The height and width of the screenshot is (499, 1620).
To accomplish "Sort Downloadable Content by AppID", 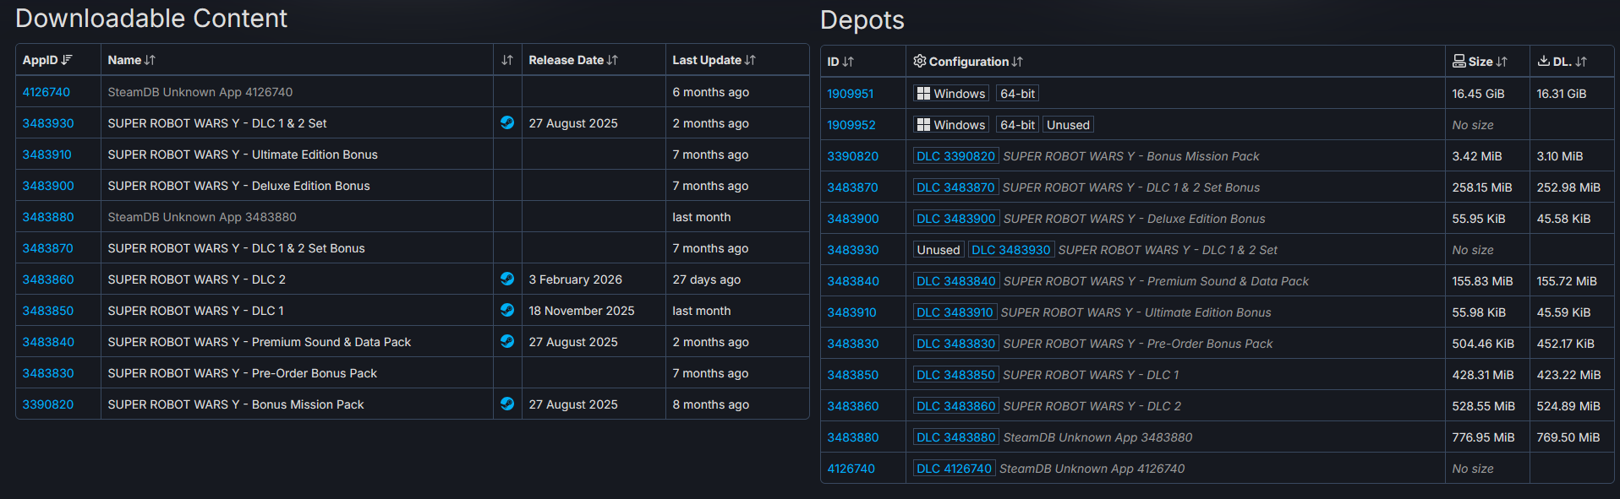I will pos(57,60).
